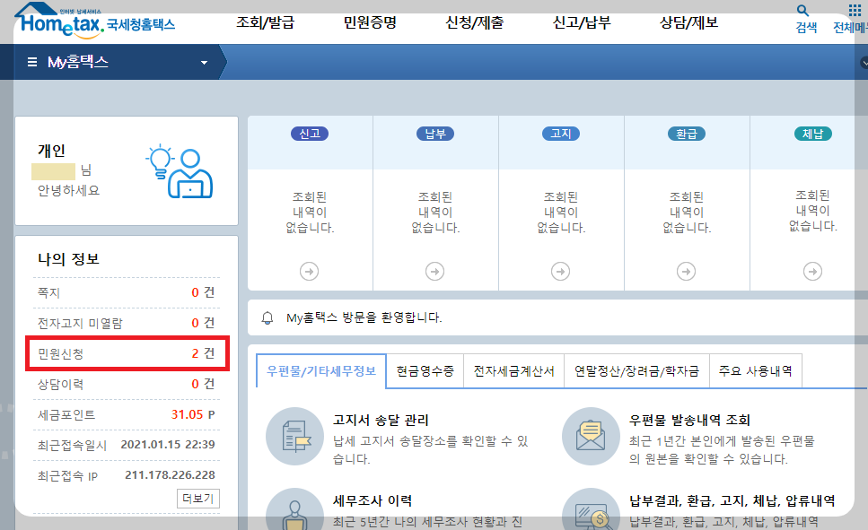The width and height of the screenshot is (868, 530).
Task: Click the 국세청홈택스 title text
Action: click(x=141, y=24)
